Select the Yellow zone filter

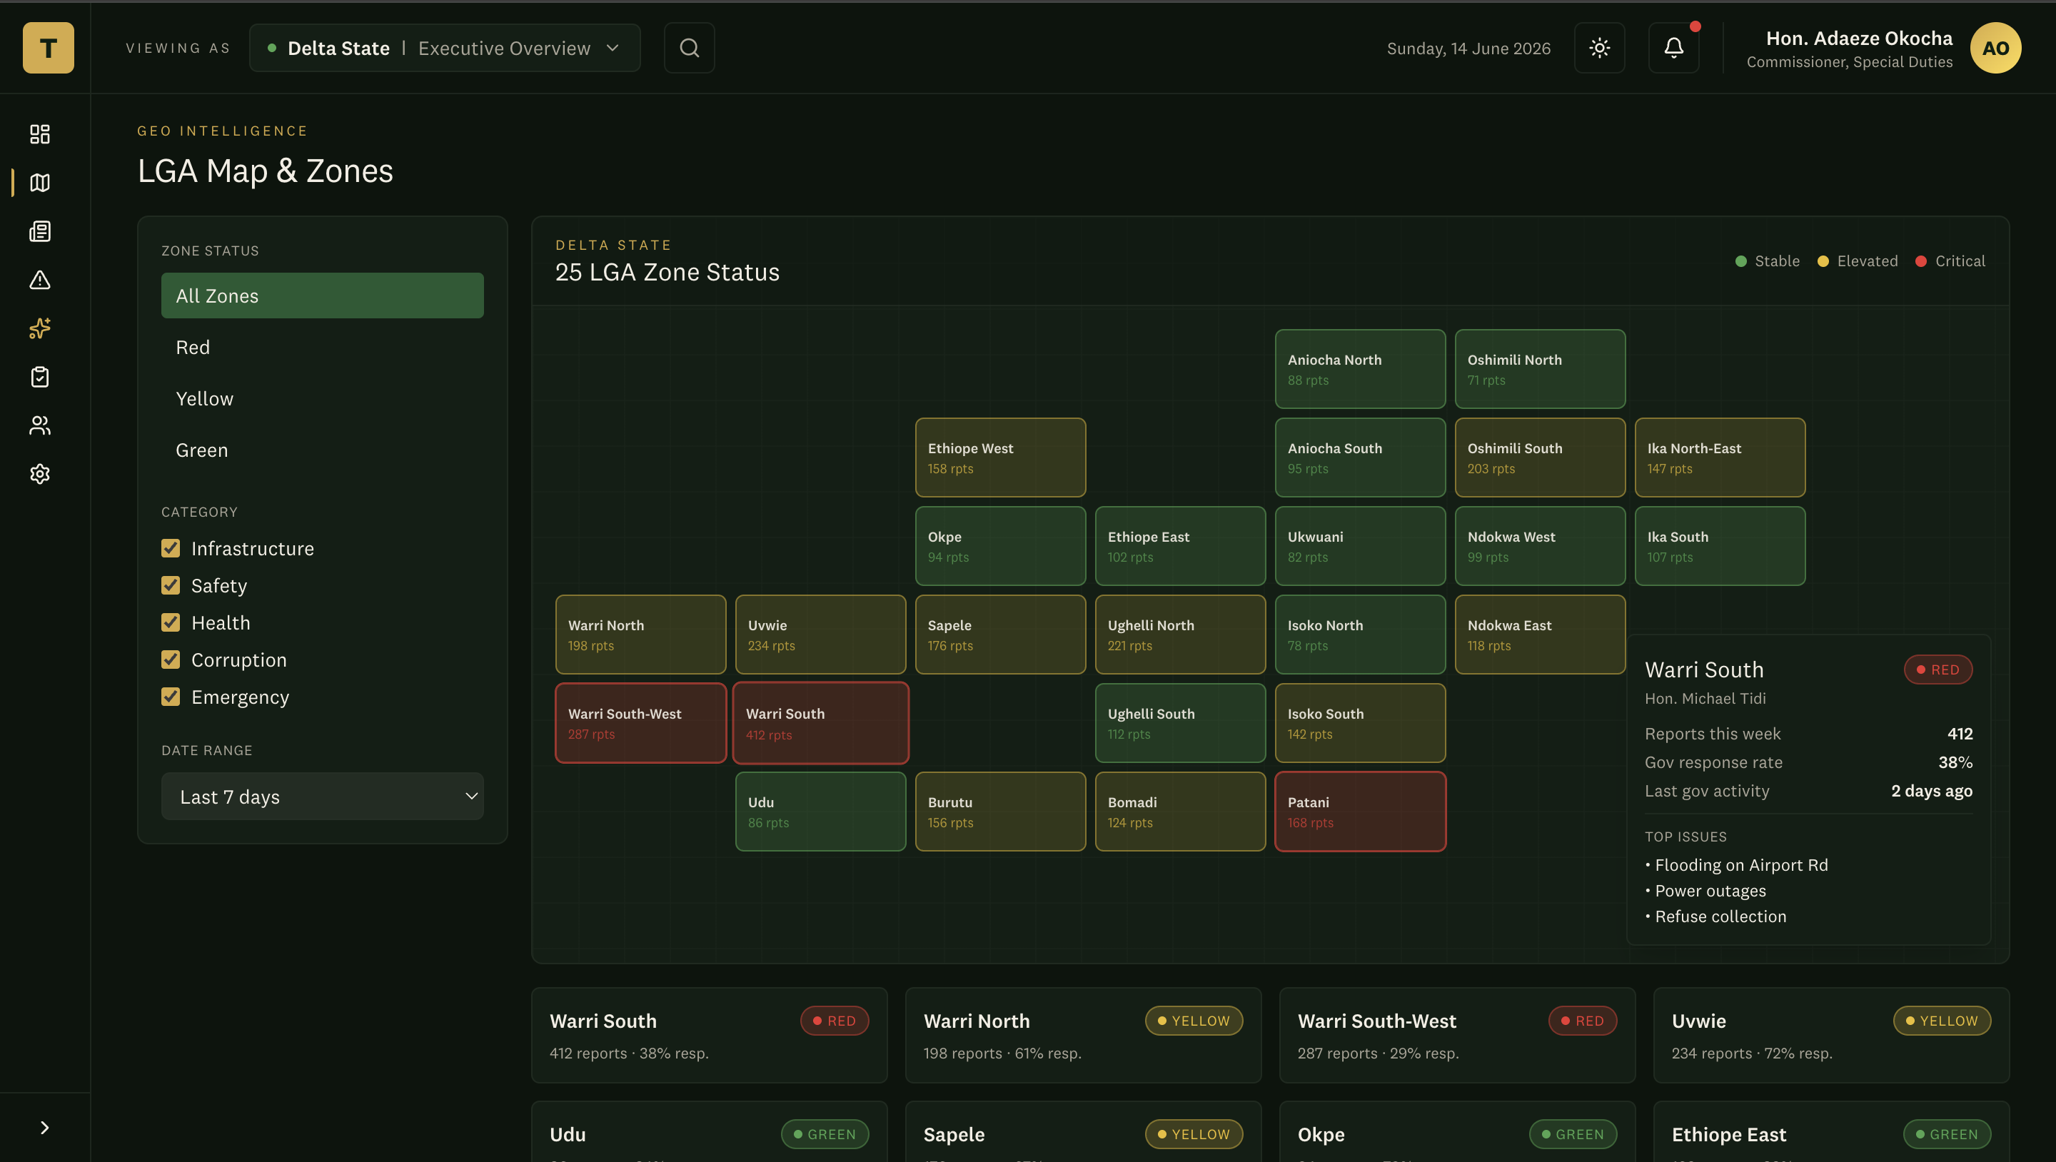coord(323,398)
